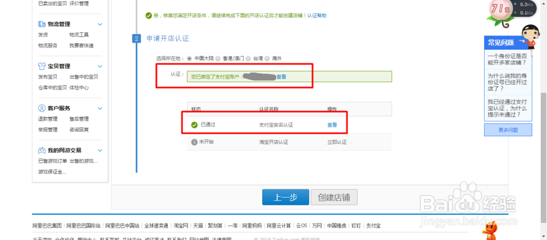This screenshot has width=547, height=240.
Task: Open 退款管理 in sidebar
Action: (x=48, y=119)
